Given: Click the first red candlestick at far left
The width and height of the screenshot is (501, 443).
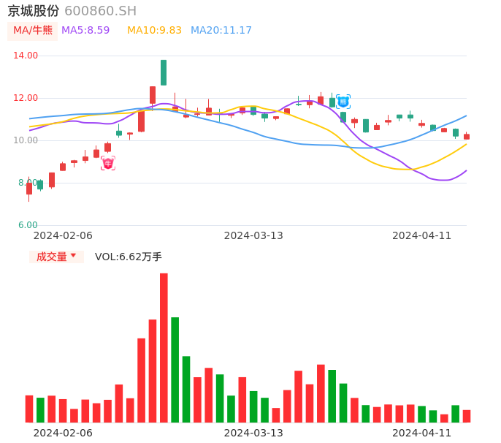Looking at the screenshot, I should [x=29, y=189].
